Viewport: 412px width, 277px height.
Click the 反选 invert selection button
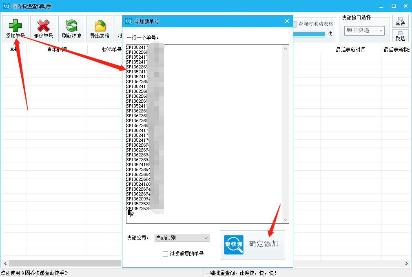tap(400, 36)
